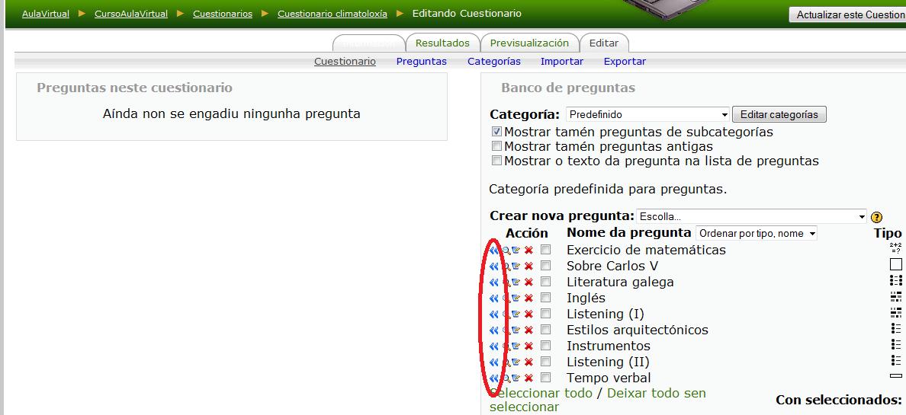Delete the 'Inglés' question with red X
Screen dimensions: 906x415
tap(528, 298)
